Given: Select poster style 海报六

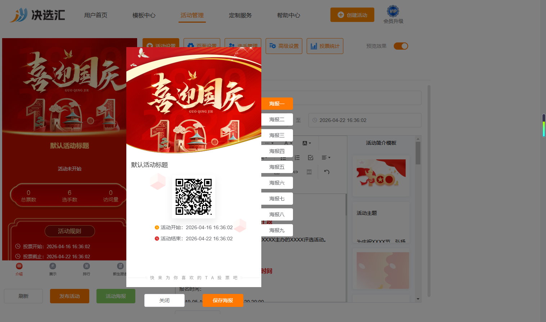Looking at the screenshot, I should [277, 183].
